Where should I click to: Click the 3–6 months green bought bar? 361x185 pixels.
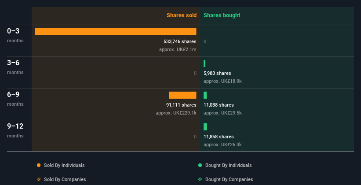point(204,63)
